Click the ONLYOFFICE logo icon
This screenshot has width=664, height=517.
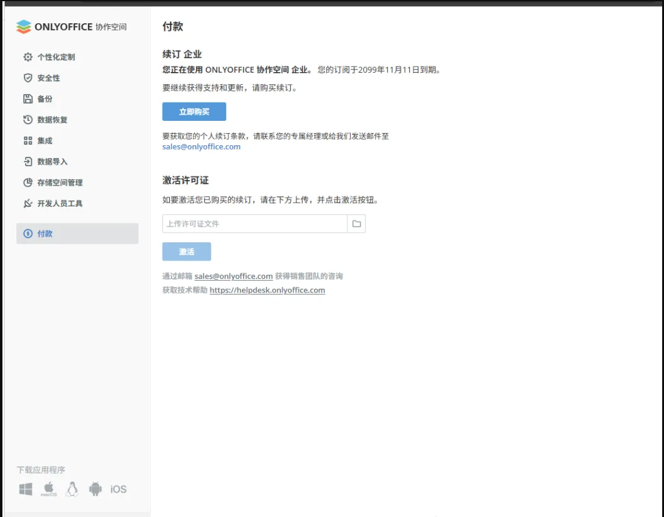tap(24, 27)
